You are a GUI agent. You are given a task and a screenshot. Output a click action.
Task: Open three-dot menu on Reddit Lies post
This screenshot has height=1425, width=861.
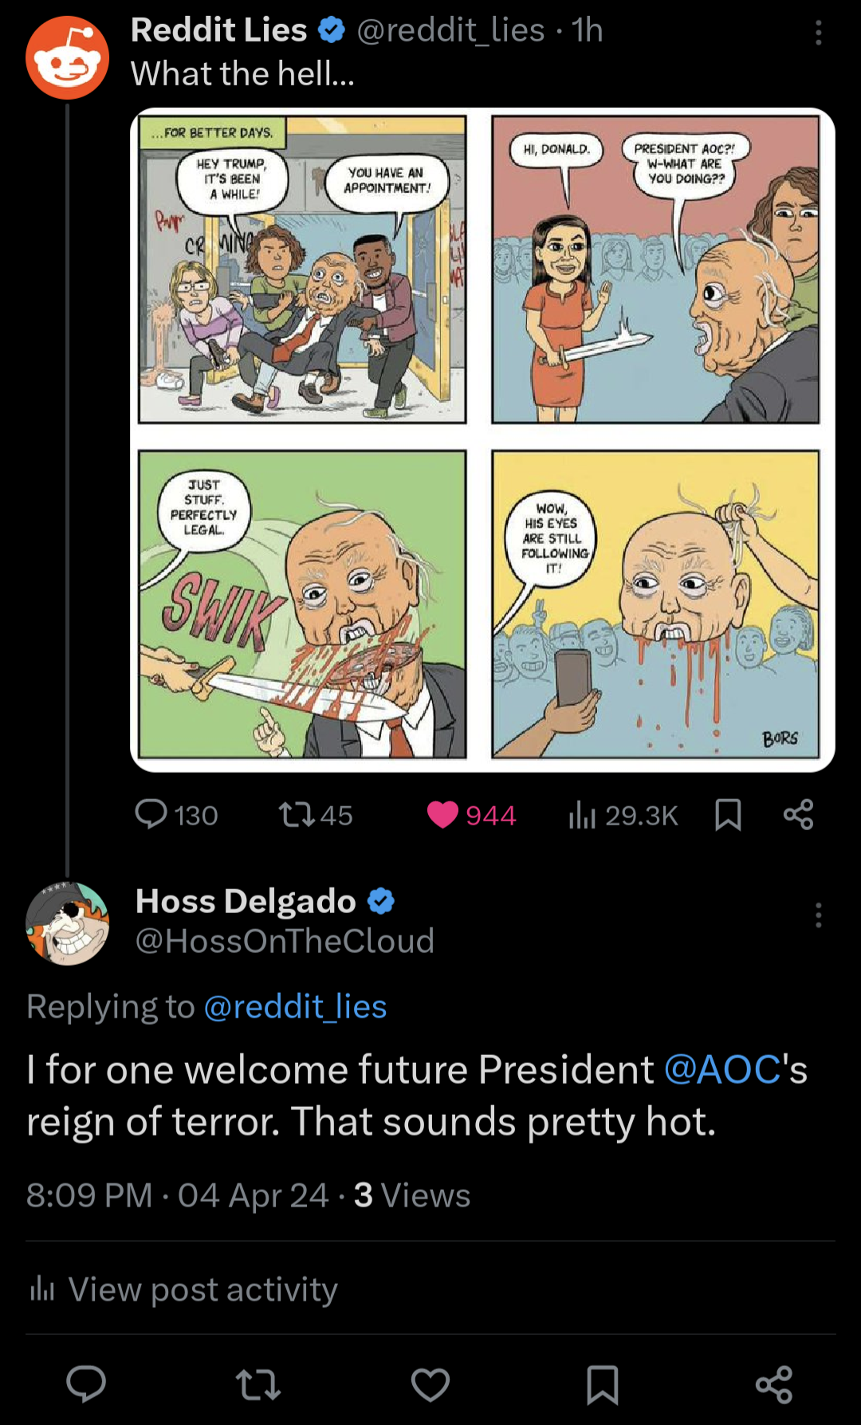click(x=818, y=33)
